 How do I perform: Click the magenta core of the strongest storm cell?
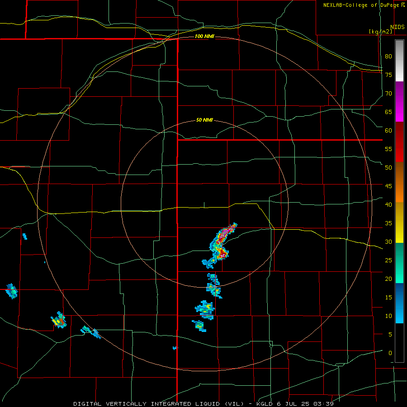coord(225,232)
